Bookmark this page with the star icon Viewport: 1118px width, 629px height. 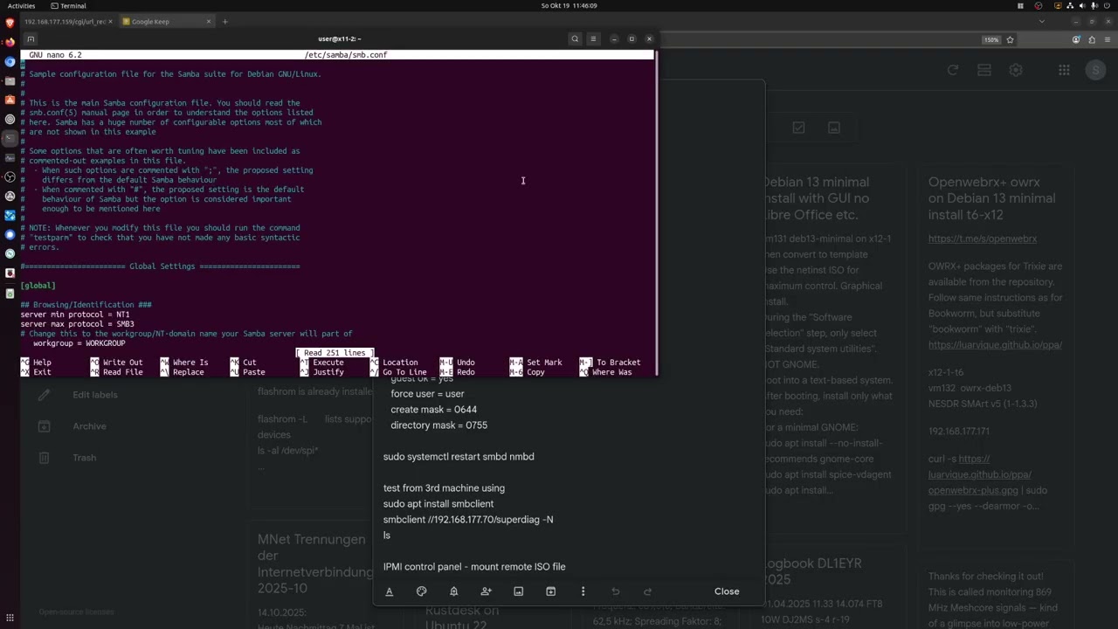pos(1011,39)
